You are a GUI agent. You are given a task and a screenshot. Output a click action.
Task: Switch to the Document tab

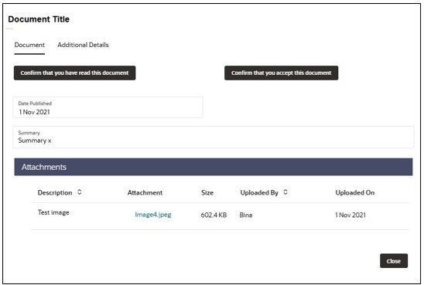click(x=29, y=45)
